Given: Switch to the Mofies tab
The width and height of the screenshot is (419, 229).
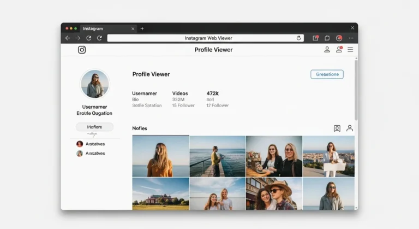Looking at the screenshot, I should pos(140,128).
